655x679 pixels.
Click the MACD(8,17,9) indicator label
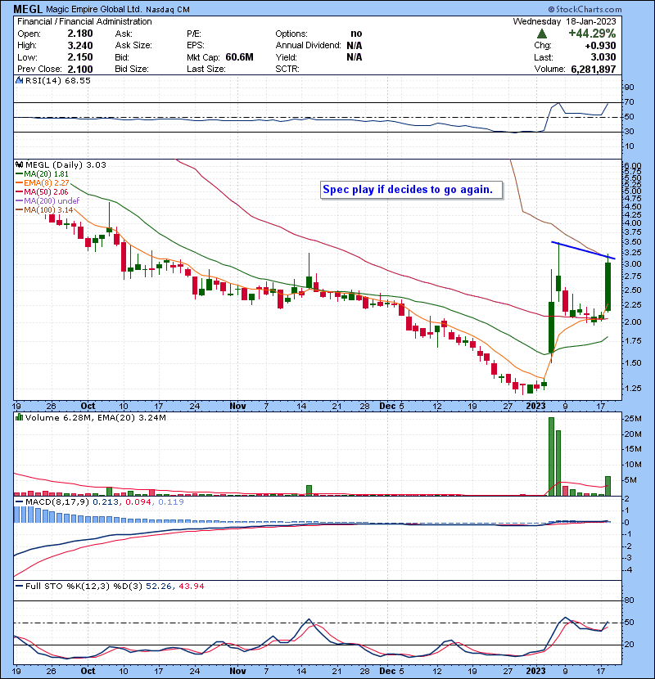[56, 502]
